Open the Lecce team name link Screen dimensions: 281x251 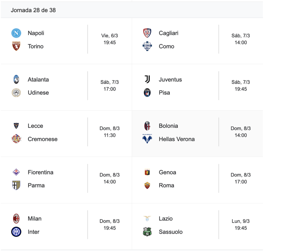pyautogui.click(x=35, y=126)
